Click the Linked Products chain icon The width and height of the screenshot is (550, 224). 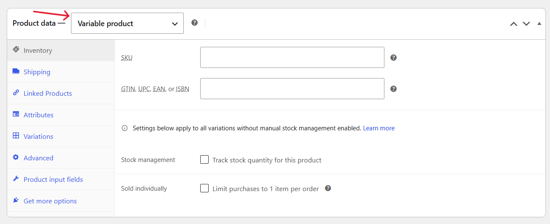tap(16, 92)
